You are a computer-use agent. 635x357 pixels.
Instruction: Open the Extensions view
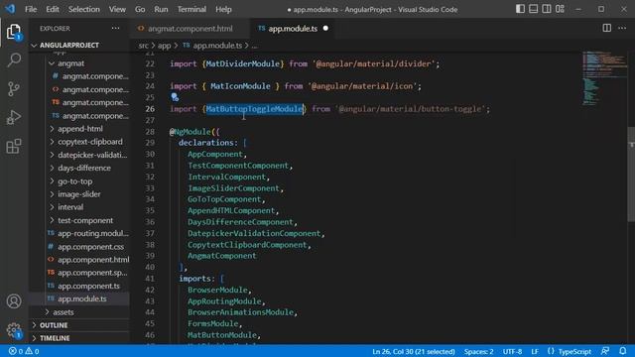pyautogui.click(x=14, y=146)
